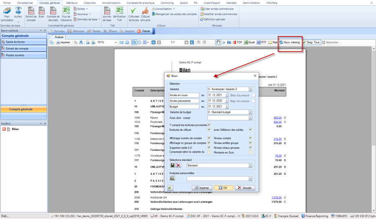Open the 'Variante de budget' dropdown
The width and height of the screenshot is (376, 219).
(250, 112)
